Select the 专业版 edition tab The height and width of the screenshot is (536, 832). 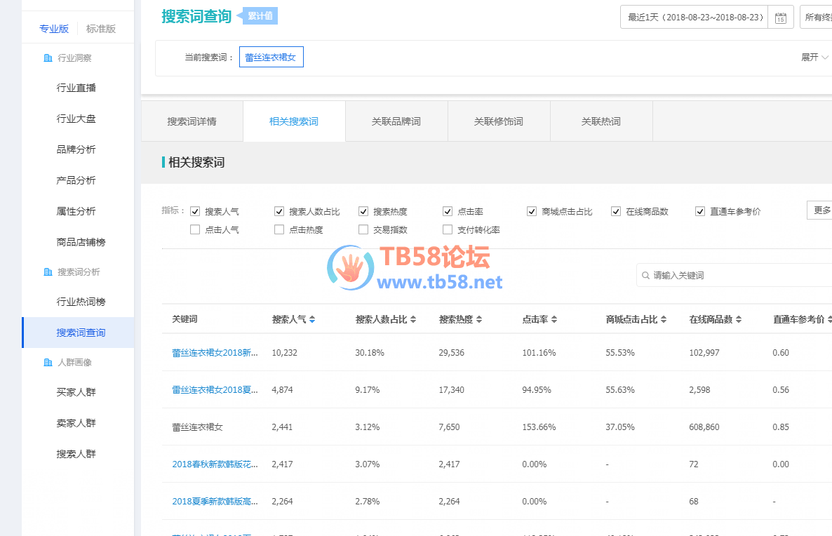coord(54,29)
